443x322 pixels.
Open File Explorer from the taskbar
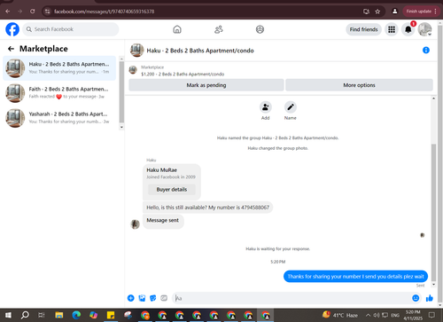click(59, 315)
